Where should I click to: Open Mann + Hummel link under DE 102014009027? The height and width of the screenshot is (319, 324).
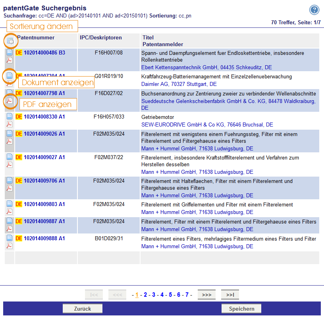[x=197, y=172]
